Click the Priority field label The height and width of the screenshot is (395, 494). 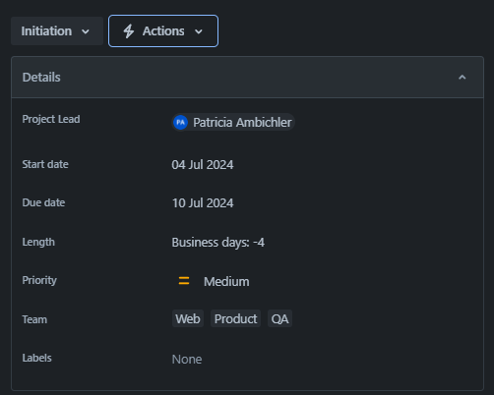39,280
